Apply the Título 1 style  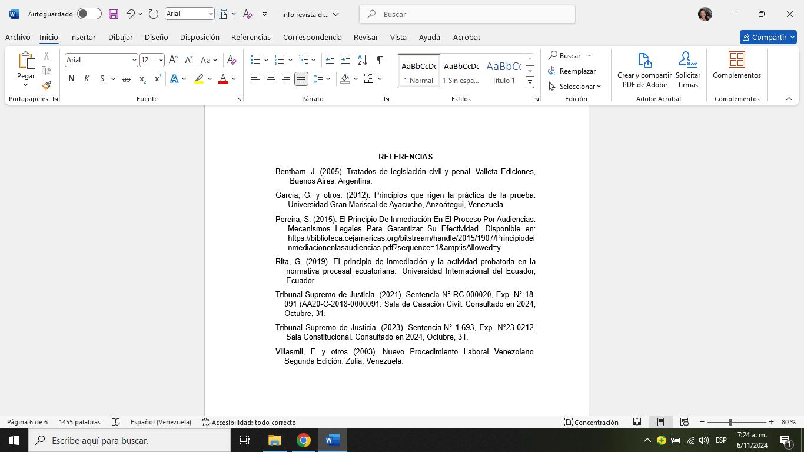point(503,71)
